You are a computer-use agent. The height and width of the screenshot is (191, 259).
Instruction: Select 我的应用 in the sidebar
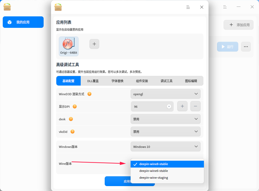click(23, 22)
